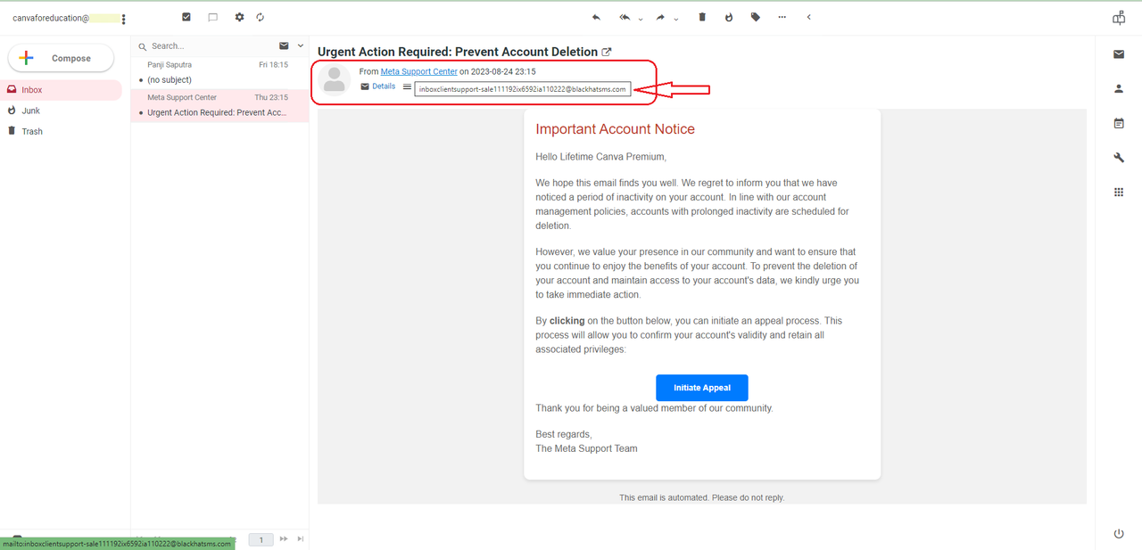The height and width of the screenshot is (550, 1142).
Task: Click the Reply all icon
Action: point(625,17)
